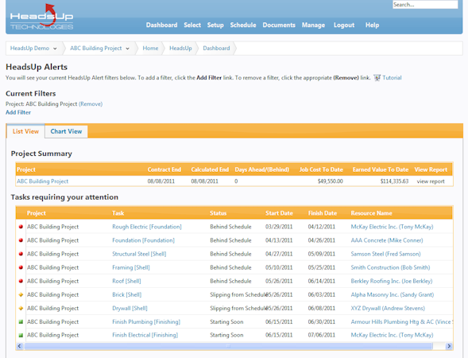
Task: Open the Help menu item
Action: [372, 25]
